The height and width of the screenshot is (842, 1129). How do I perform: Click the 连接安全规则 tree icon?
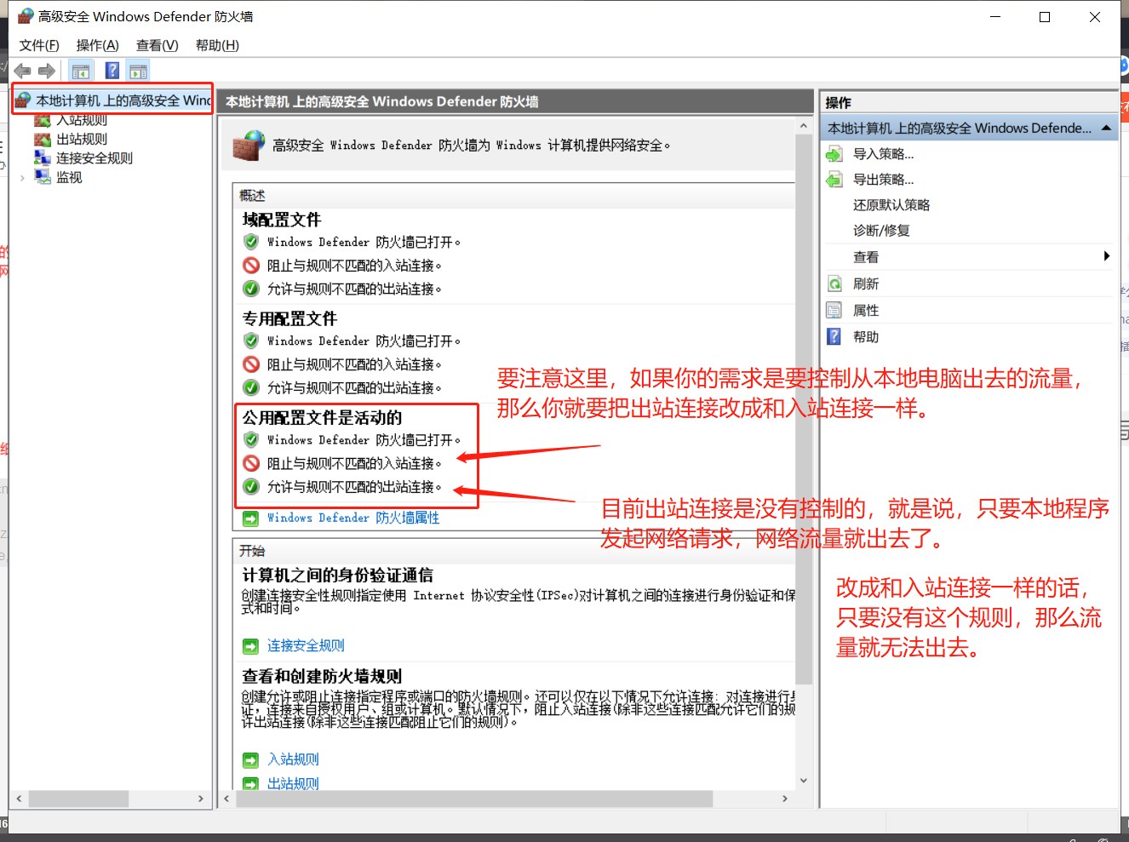pyautogui.click(x=43, y=158)
